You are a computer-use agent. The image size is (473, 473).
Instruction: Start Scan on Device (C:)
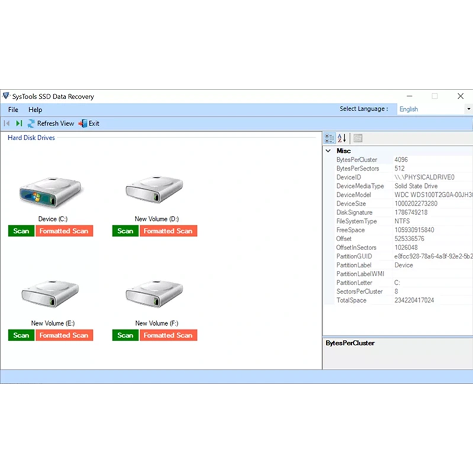click(21, 231)
